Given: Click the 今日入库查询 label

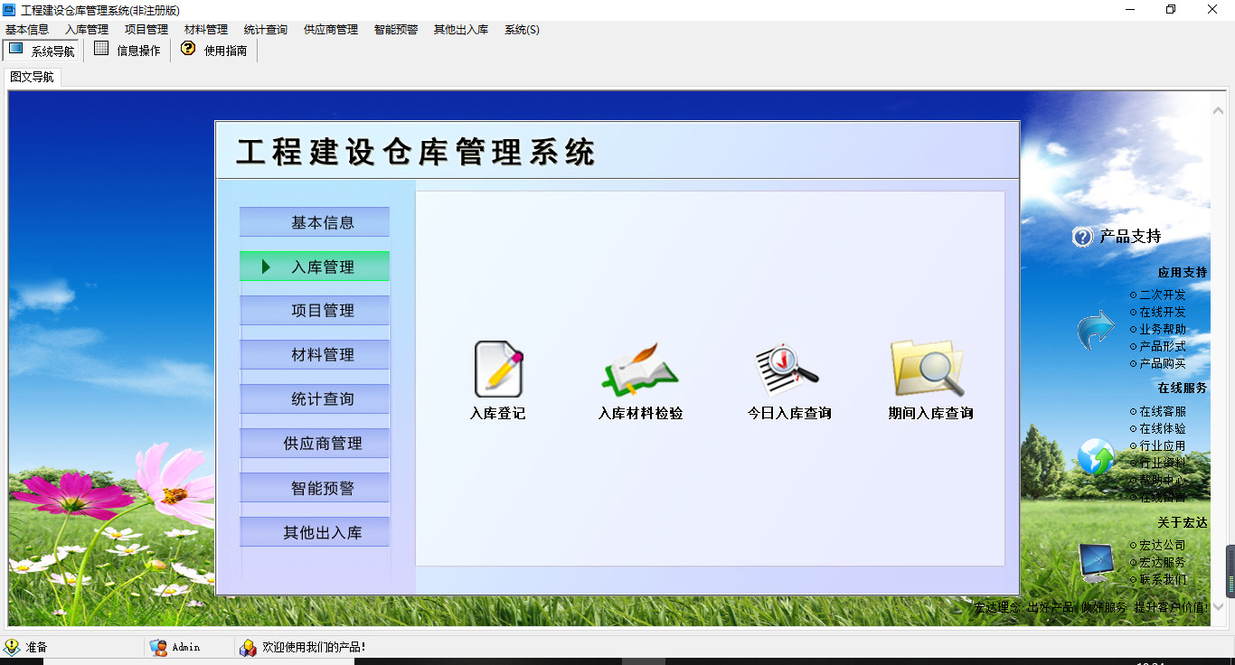Looking at the screenshot, I should point(789,414).
